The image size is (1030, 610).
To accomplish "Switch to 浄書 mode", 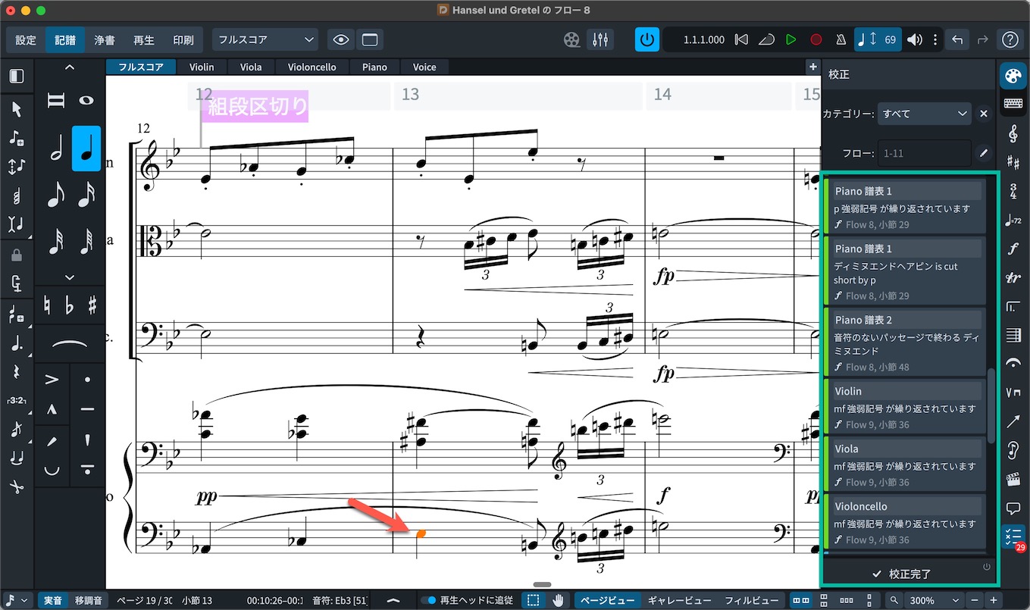I will click(x=105, y=40).
